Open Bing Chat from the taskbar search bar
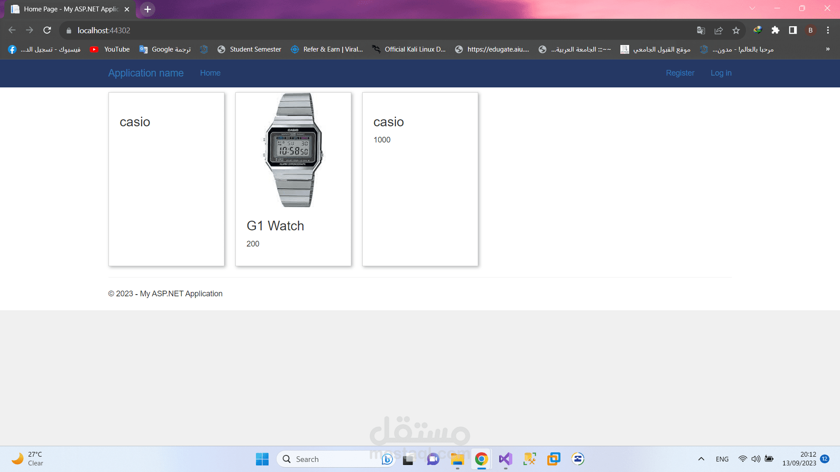840x472 pixels. tap(386, 459)
